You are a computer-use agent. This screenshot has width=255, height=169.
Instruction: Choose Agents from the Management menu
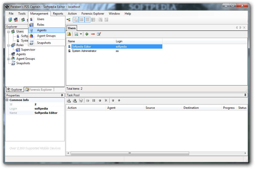[47, 30]
